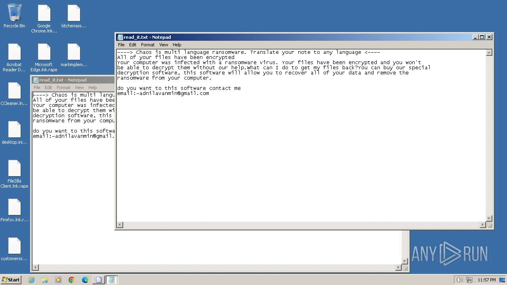This screenshot has width=507, height=285.
Task: Select the Microsoft Edge.lnk.rape file icon
Action: pyautogui.click(x=44, y=57)
